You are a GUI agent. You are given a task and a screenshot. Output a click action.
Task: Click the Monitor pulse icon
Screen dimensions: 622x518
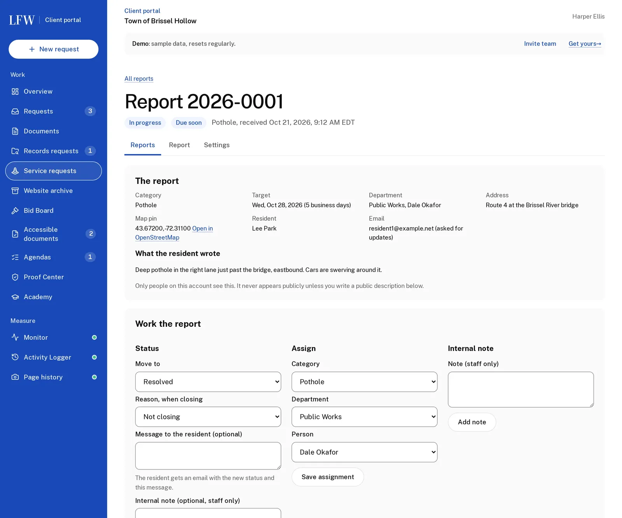click(15, 337)
